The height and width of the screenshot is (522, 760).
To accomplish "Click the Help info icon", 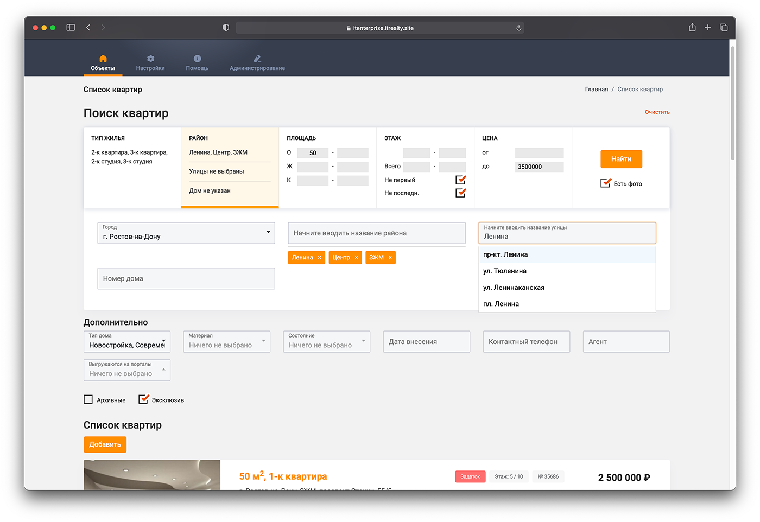I will [197, 59].
